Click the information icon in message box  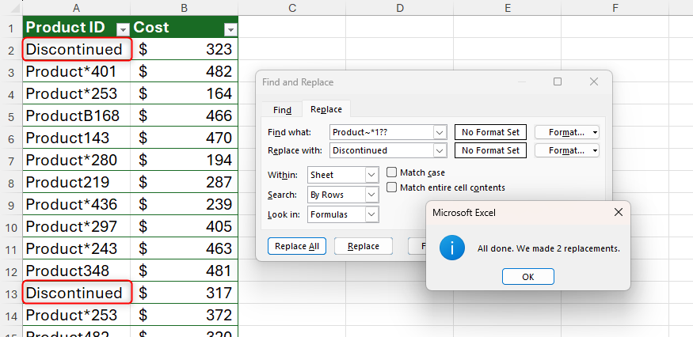coord(452,248)
